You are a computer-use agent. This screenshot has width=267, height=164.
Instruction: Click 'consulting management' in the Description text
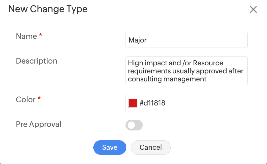pyautogui.click(x=167, y=79)
